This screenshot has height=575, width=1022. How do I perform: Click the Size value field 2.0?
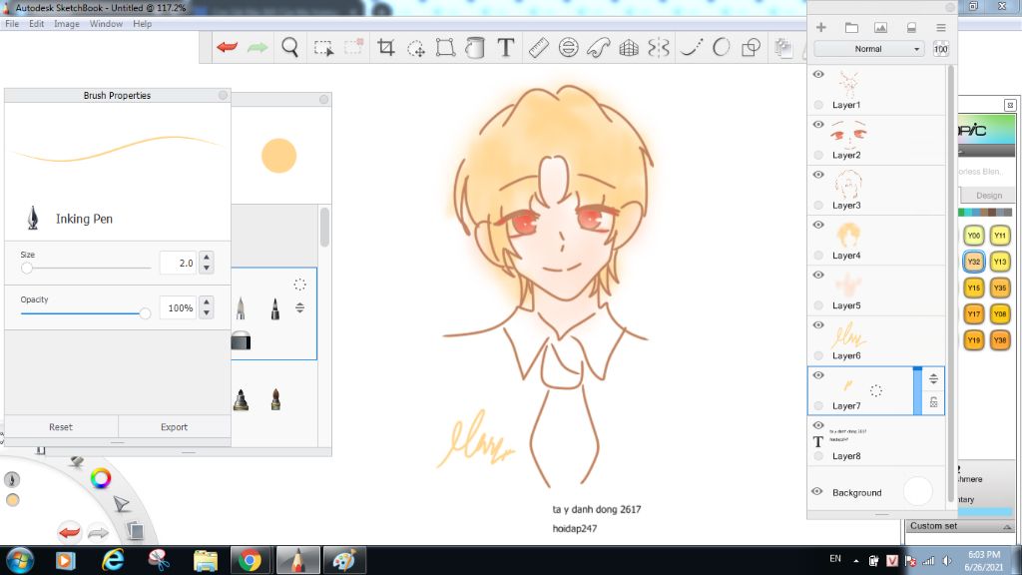click(x=178, y=263)
